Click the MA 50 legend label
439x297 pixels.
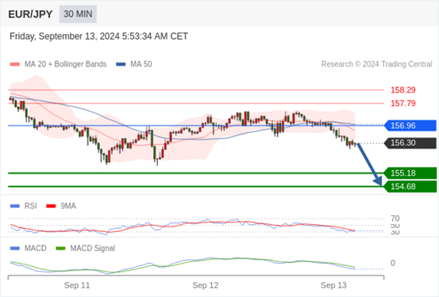click(141, 64)
